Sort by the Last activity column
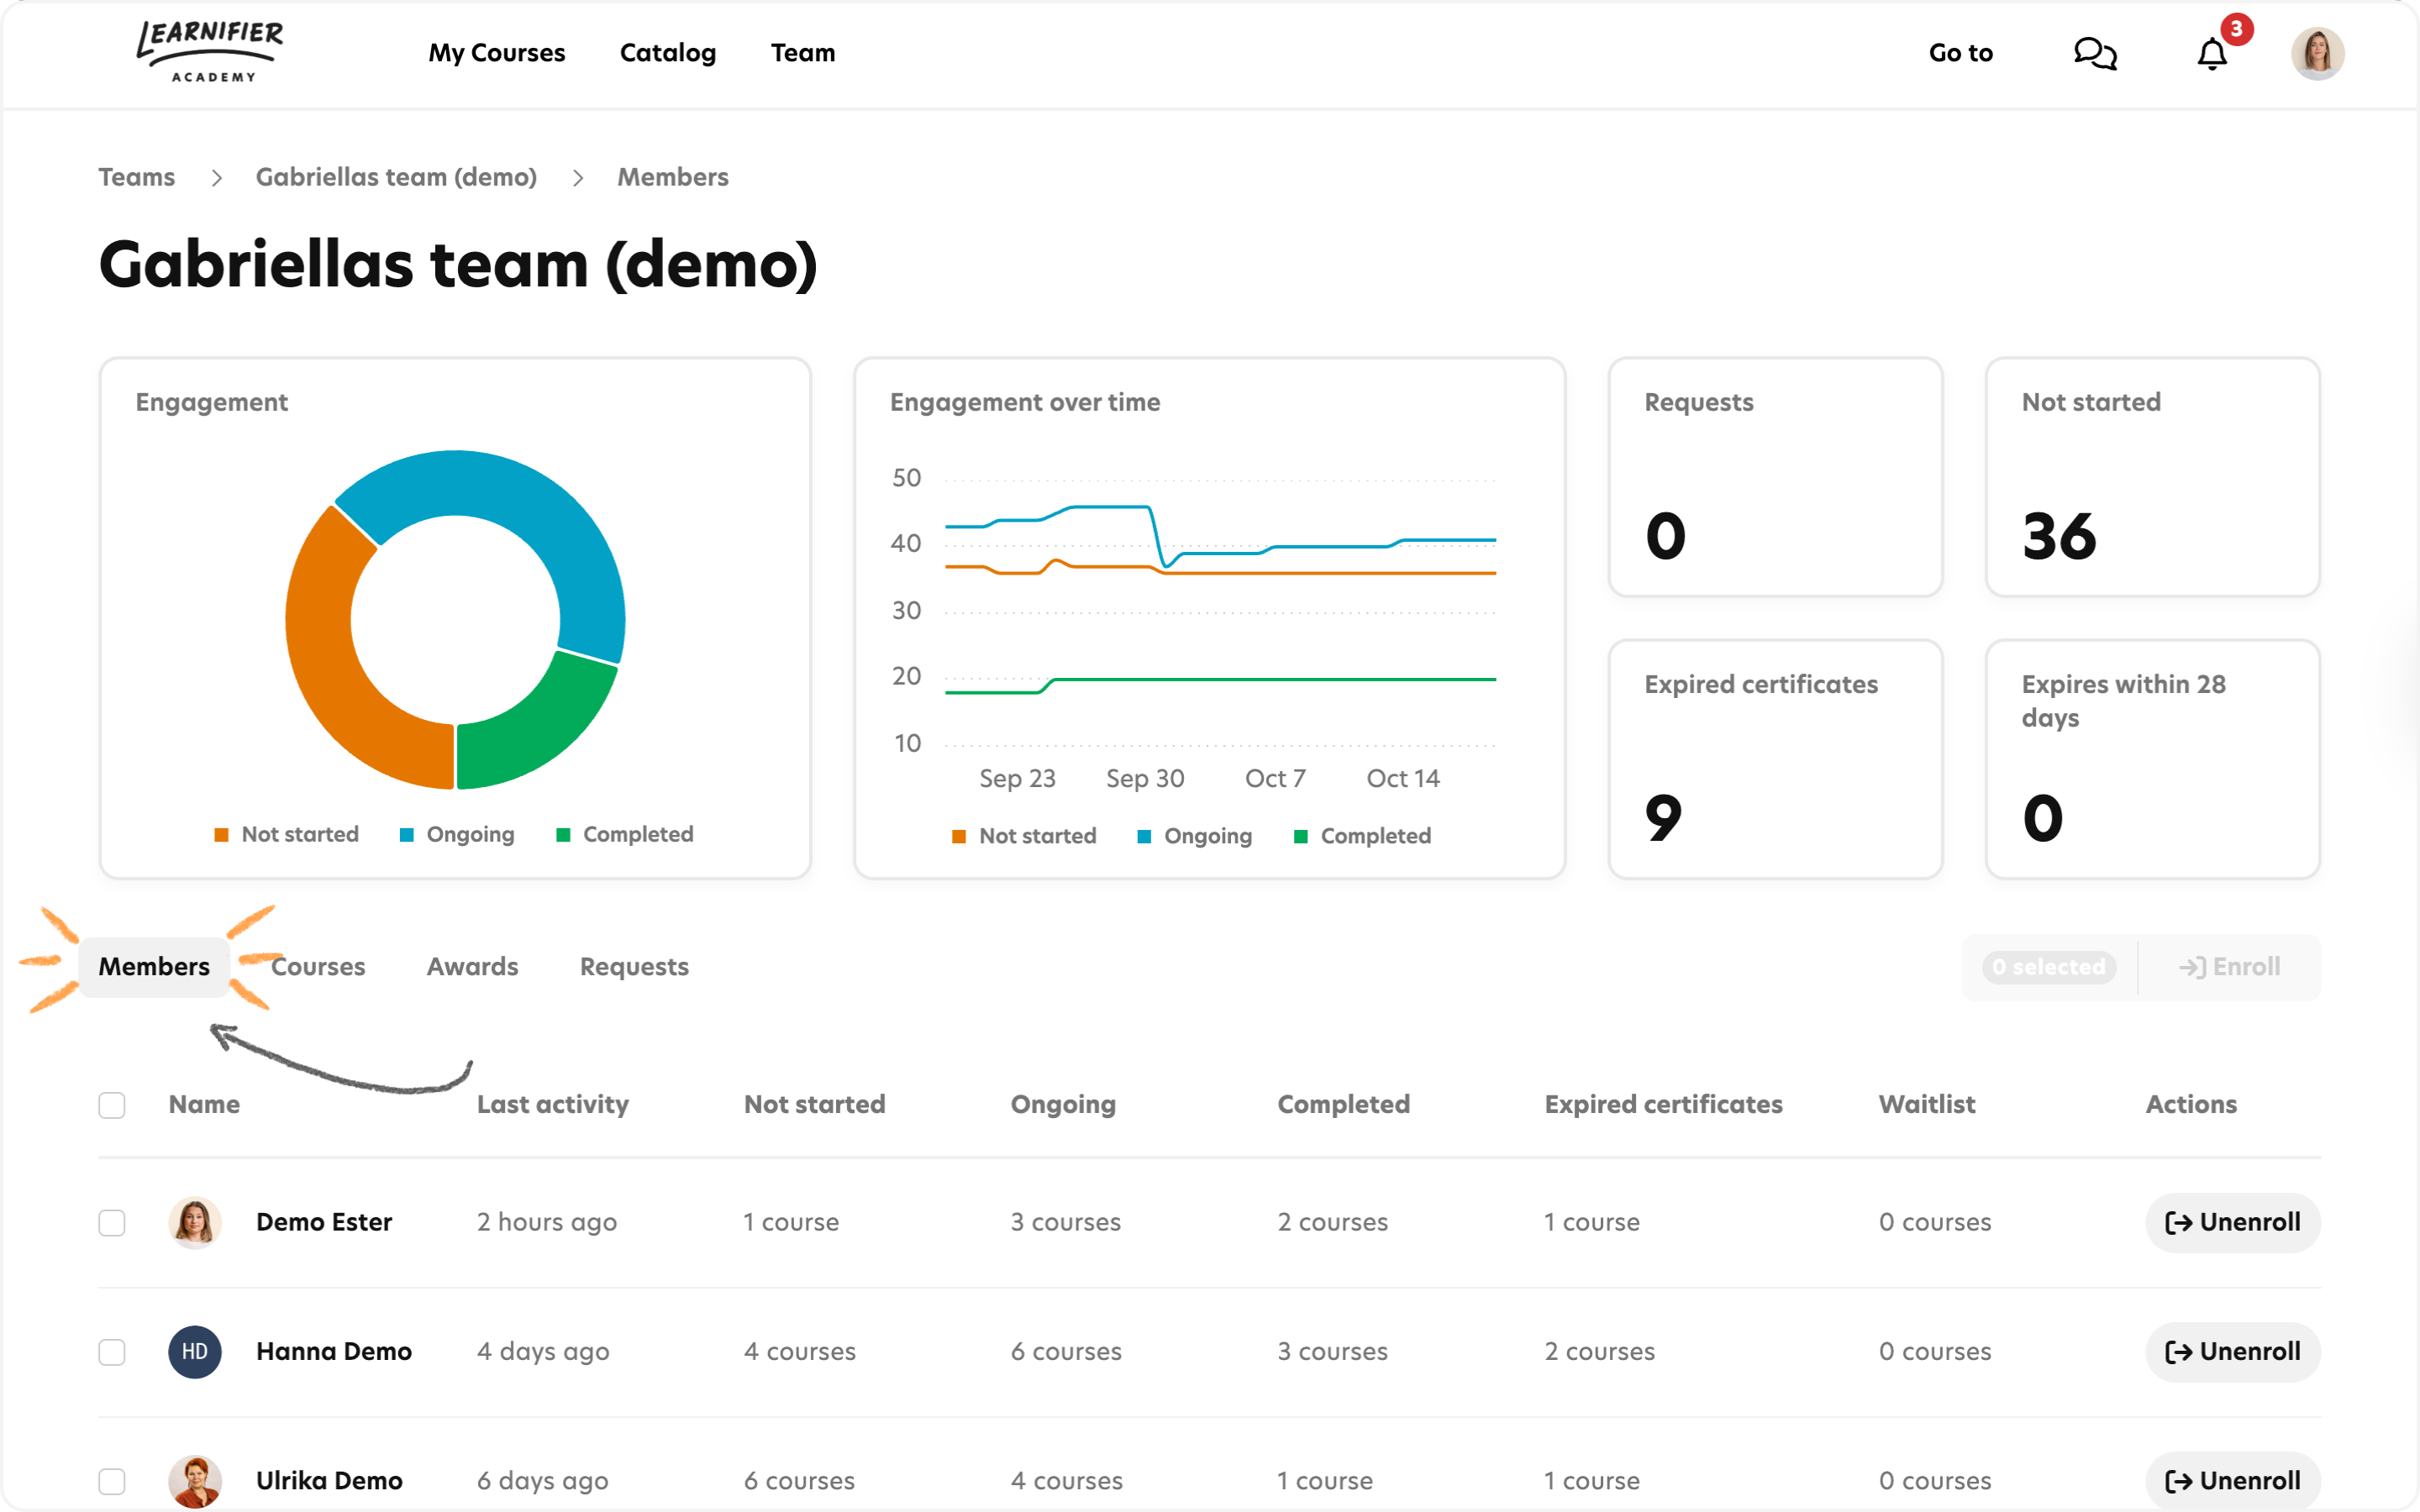 552,1104
